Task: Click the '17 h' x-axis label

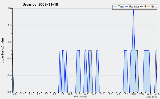Action: 126,94
